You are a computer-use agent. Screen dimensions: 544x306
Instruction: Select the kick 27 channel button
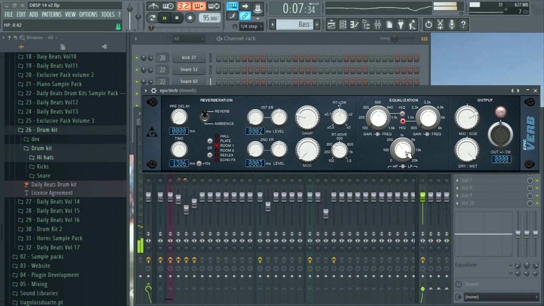coord(189,57)
